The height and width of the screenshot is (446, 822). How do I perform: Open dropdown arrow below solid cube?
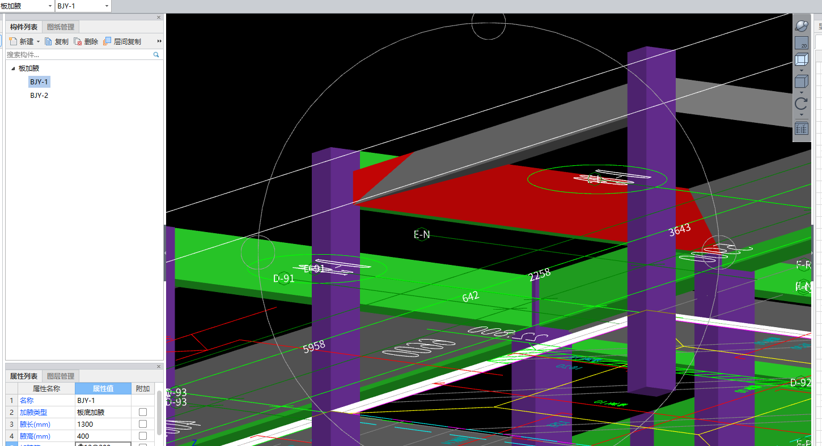[x=801, y=92]
